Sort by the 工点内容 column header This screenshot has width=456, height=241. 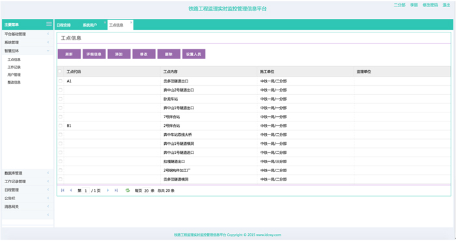pyautogui.click(x=171, y=71)
